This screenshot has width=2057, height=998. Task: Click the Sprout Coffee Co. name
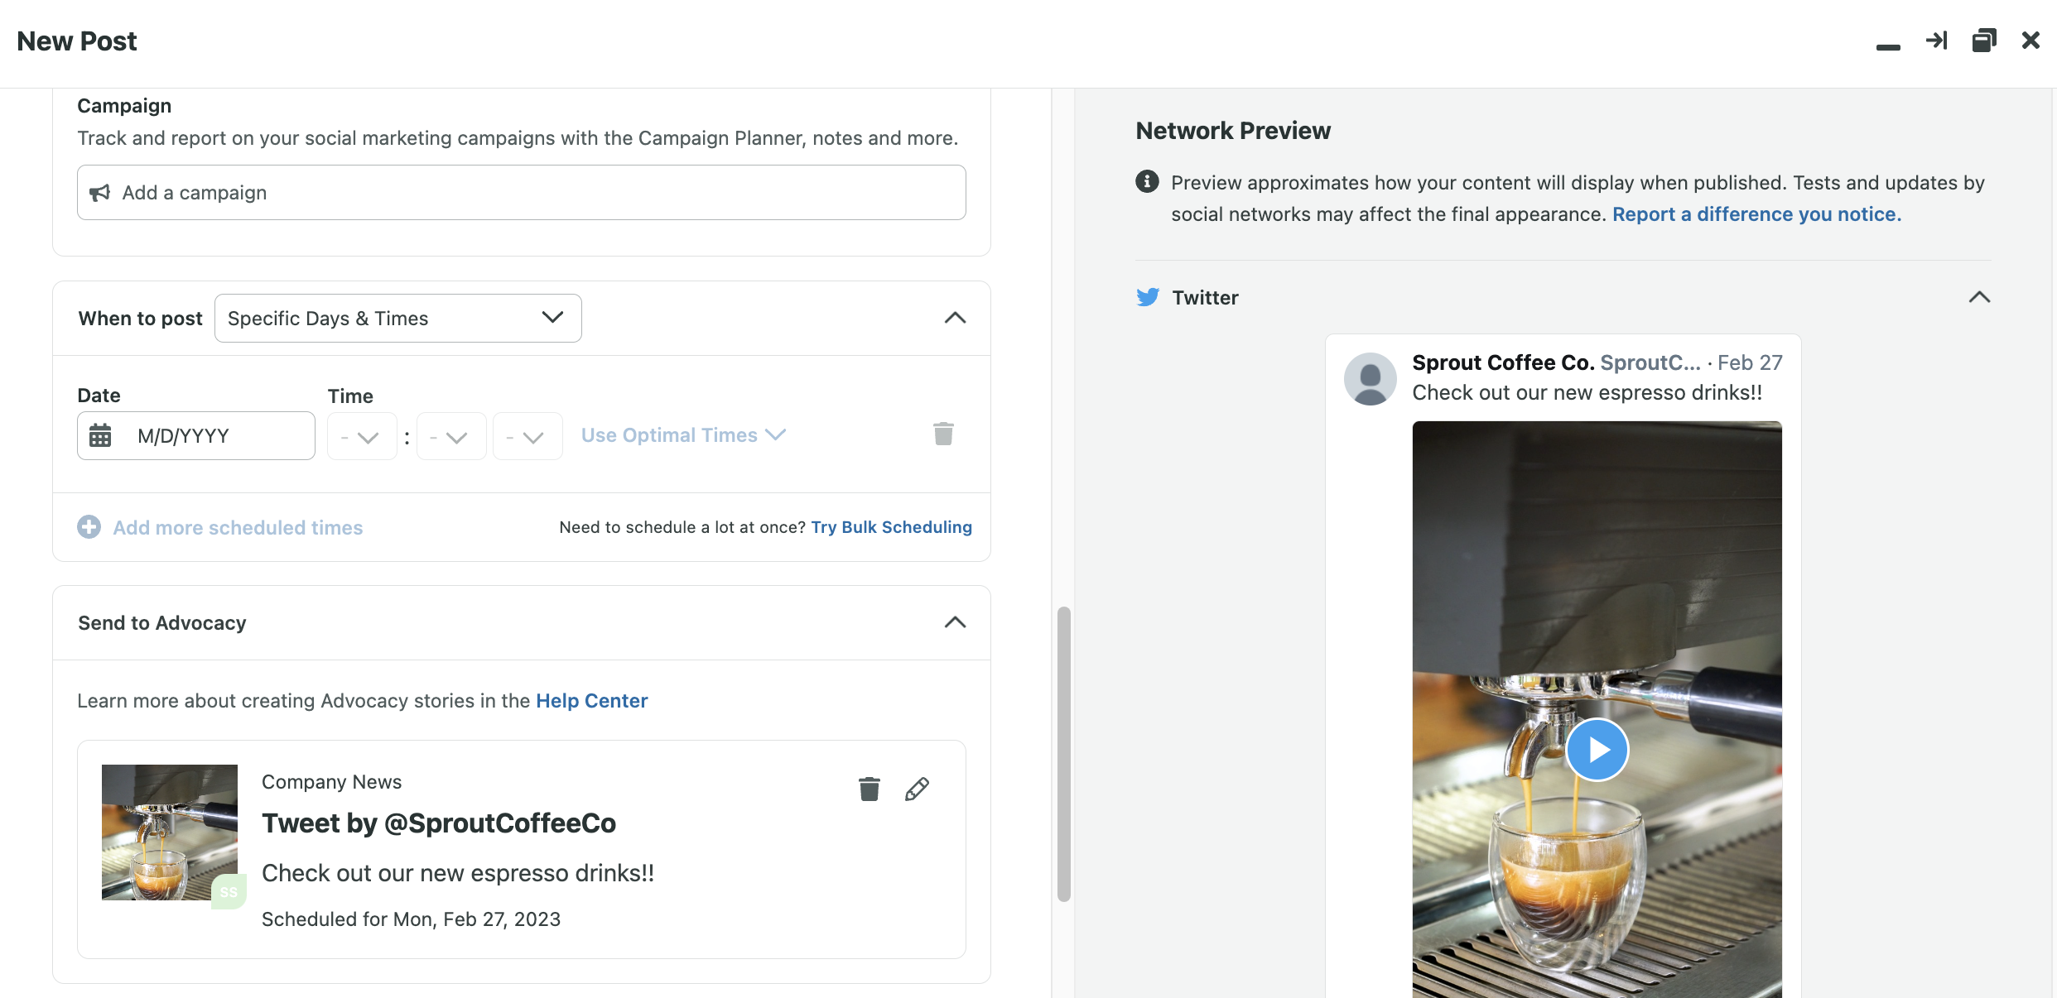1503,362
